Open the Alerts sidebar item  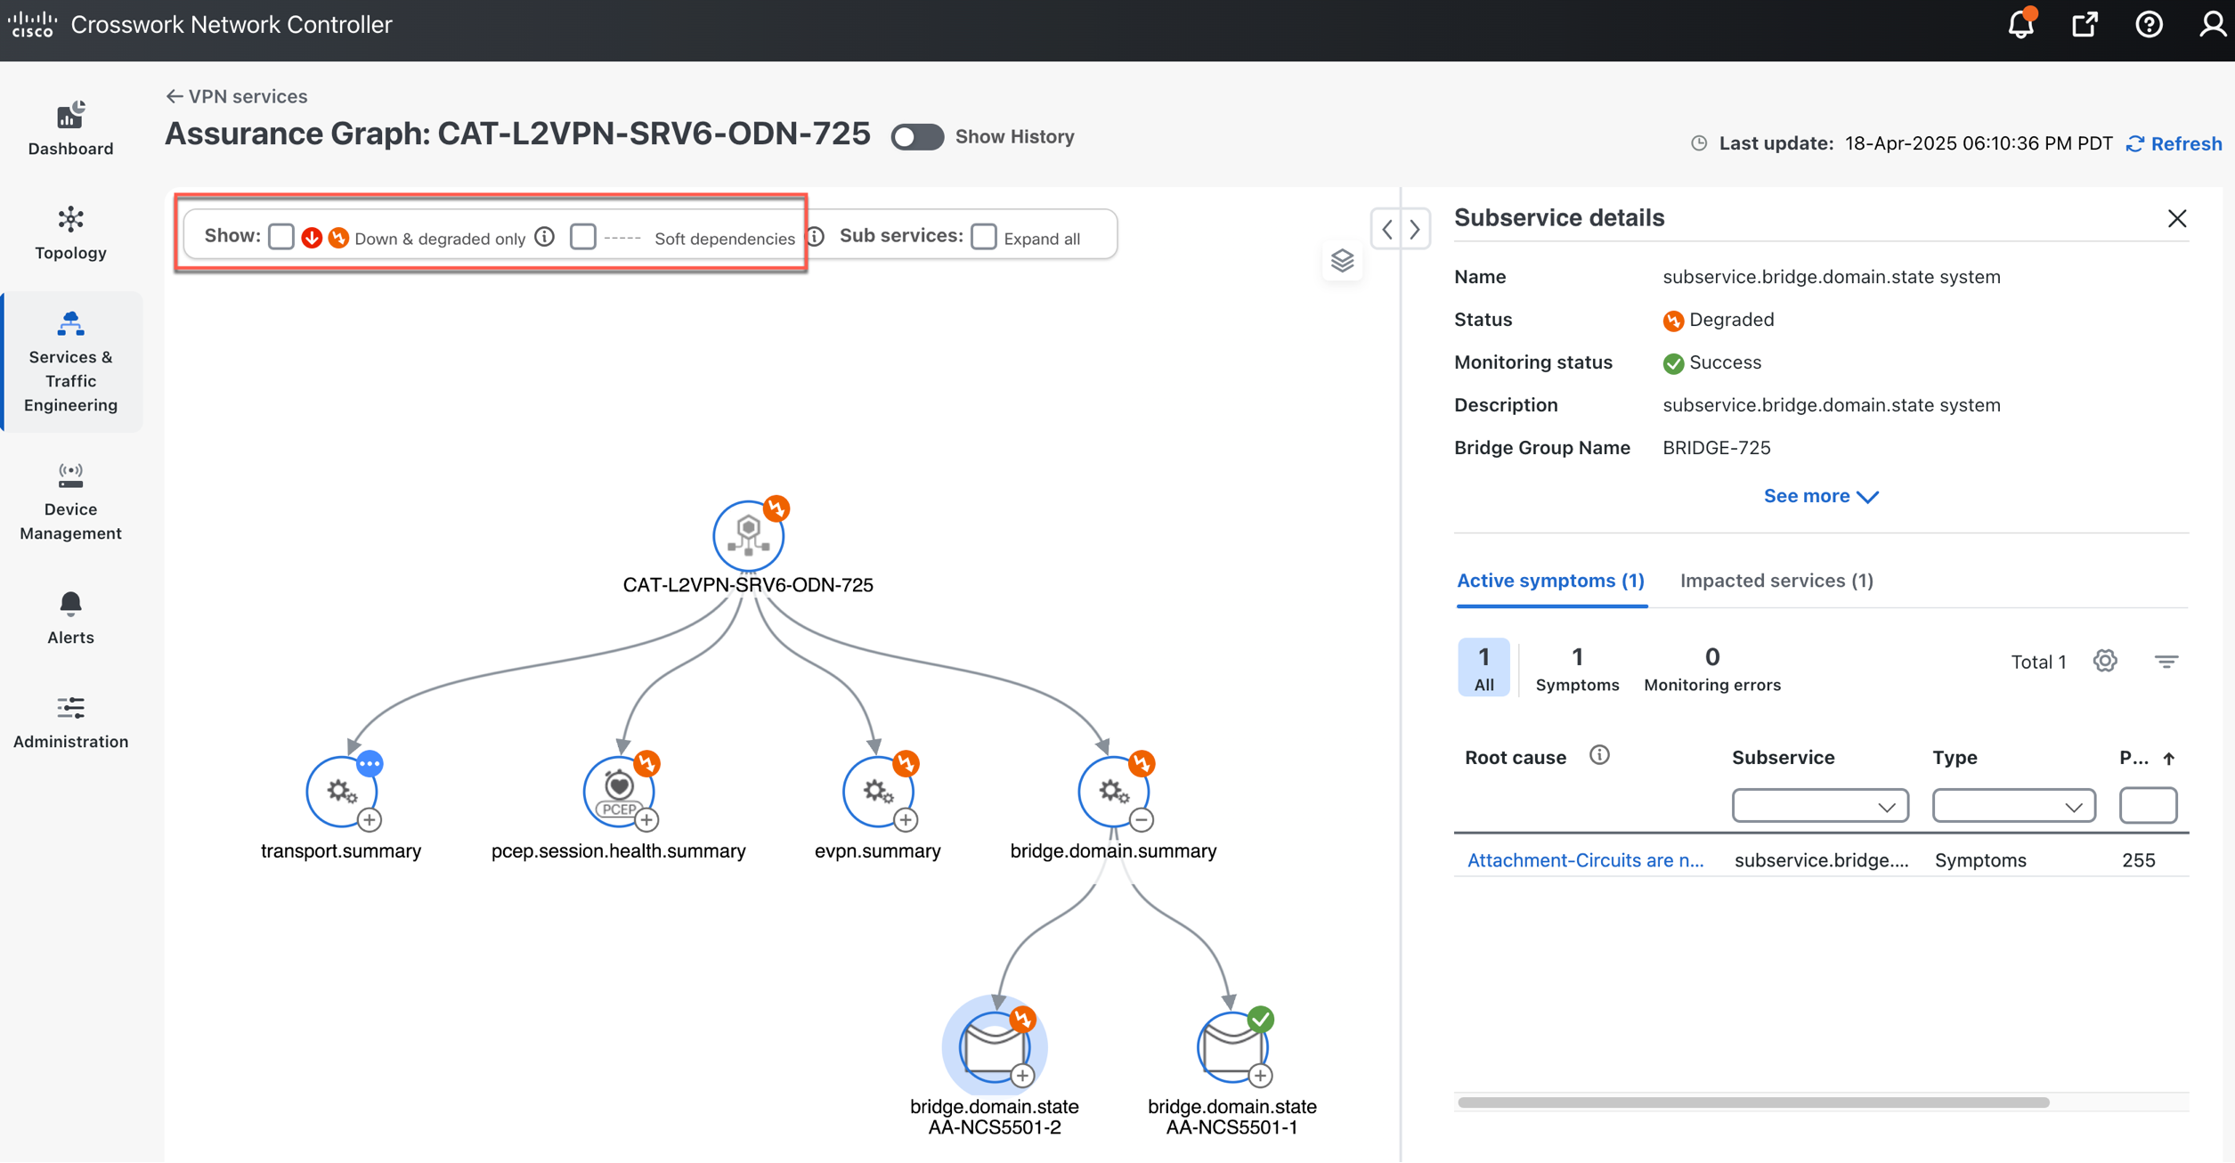click(70, 619)
